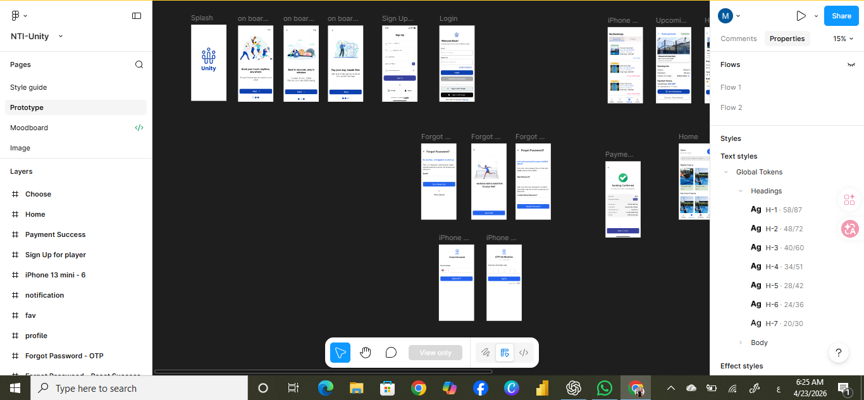
Task: Select the Move cursor tool
Action: 340,353
